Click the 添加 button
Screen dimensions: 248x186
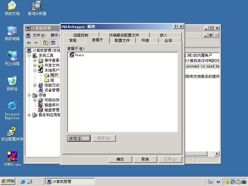coord(79,138)
